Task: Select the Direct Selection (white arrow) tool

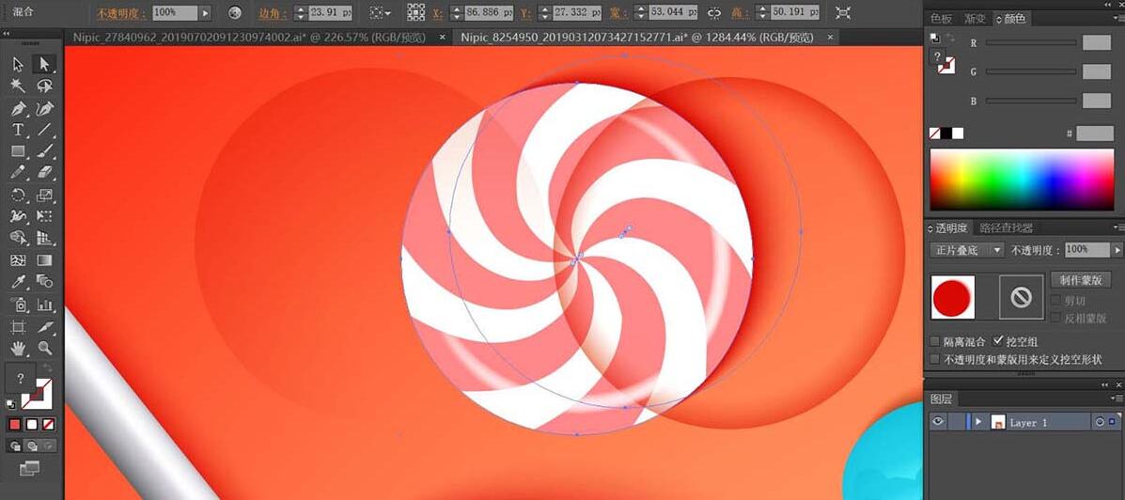Action: coord(44,65)
